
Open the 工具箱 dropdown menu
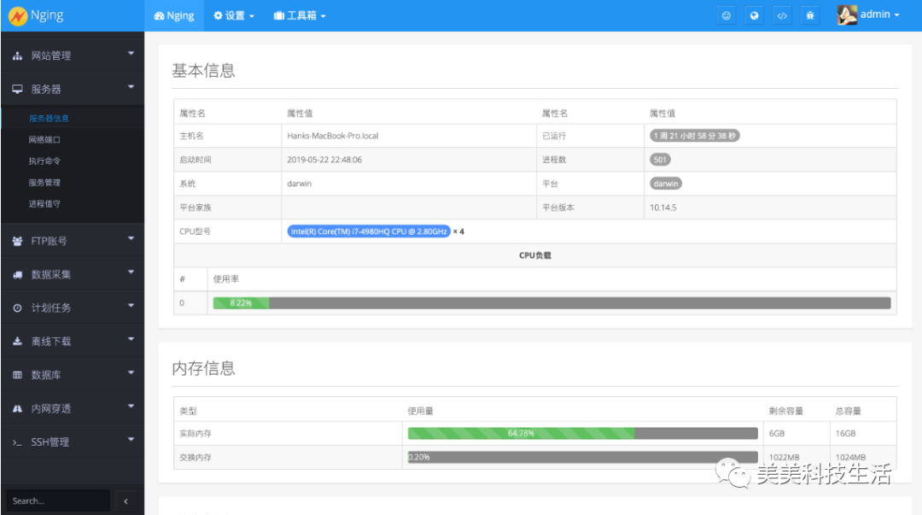coord(299,15)
